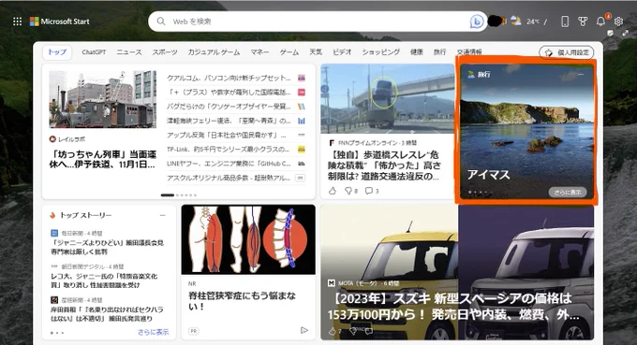Open the app launcher grid icon

click(17, 22)
